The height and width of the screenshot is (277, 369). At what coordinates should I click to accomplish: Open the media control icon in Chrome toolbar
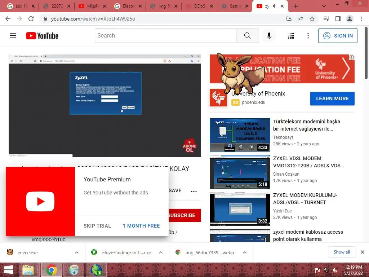(x=326, y=19)
